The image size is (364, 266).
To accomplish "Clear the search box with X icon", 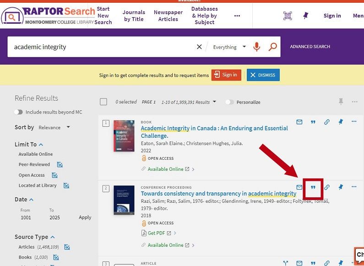I will (199, 47).
